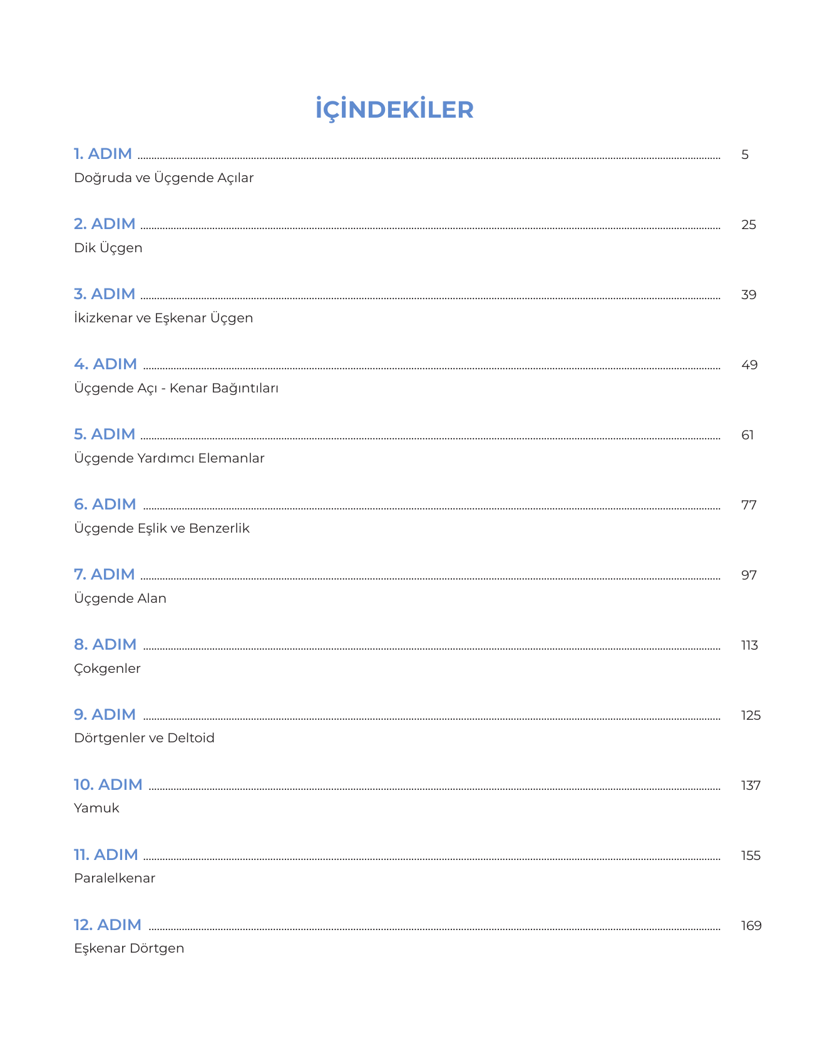Image resolution: width=832 pixels, height=1054 pixels.
Task: Open the 1. ADIM heading link
Action: pos(103,154)
